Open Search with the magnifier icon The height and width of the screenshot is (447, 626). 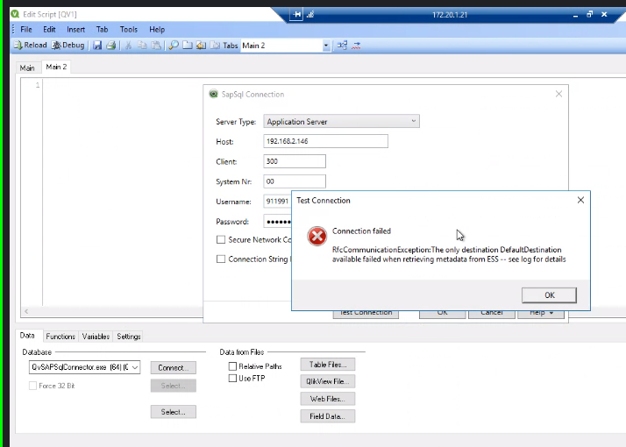click(x=174, y=46)
